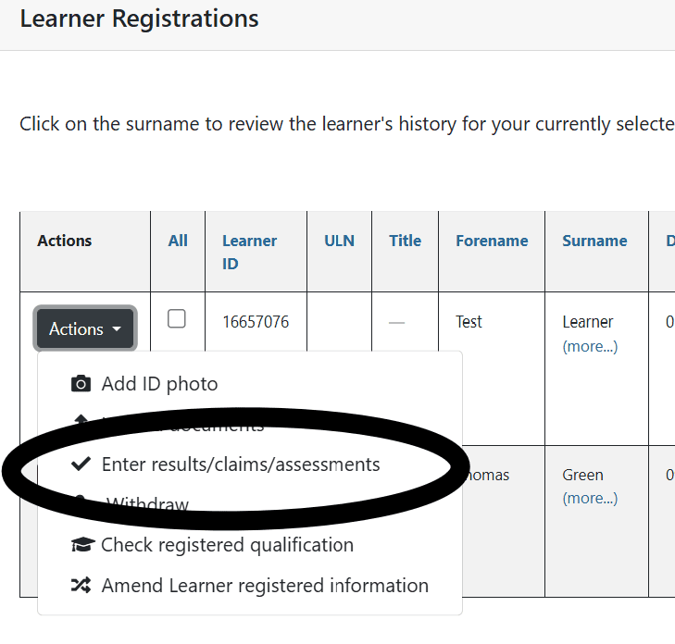Image resolution: width=675 pixels, height=644 pixels.
Task: Sort by the Surname column header
Action: click(x=594, y=241)
